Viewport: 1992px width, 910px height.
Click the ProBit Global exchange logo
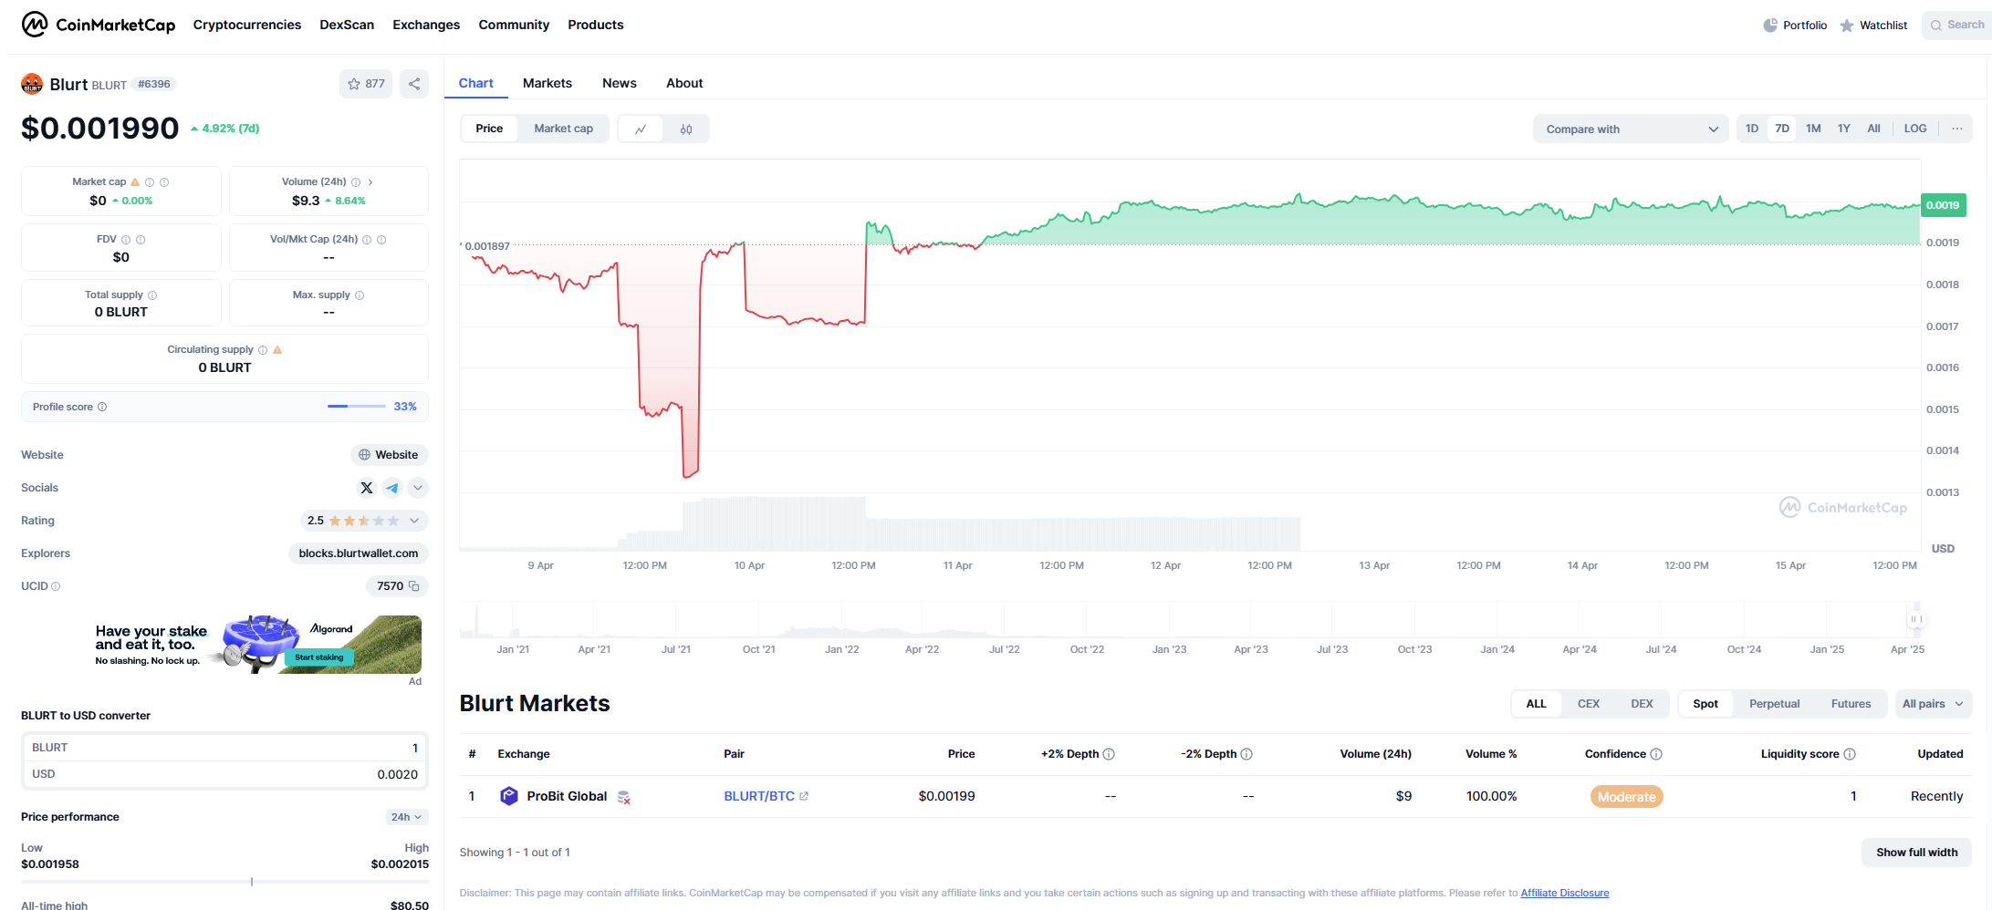509,796
